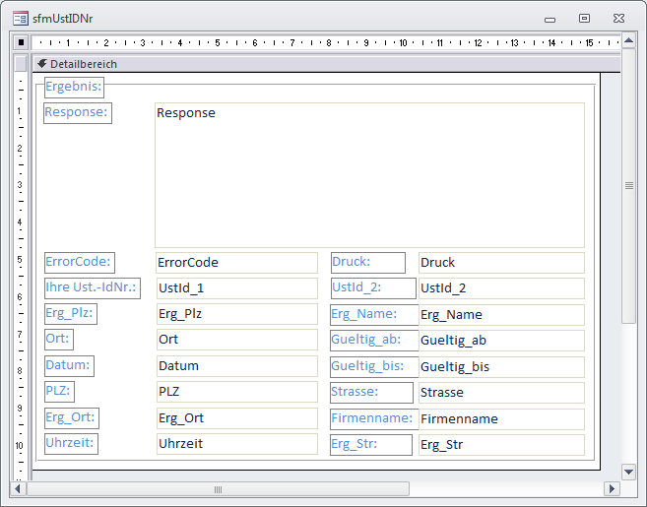Click the Ihre Ust.-IdNr. label
This screenshot has width=647, height=507.
(x=92, y=287)
